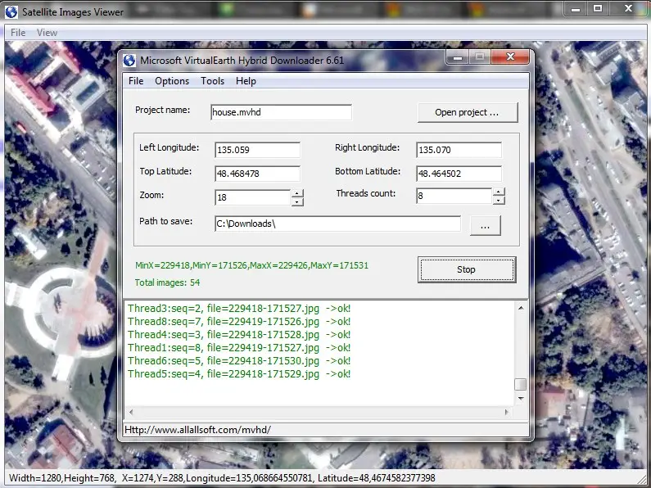The height and width of the screenshot is (488, 651).
Task: Maximize the Satellite Images Viewer window
Action: [598, 9]
